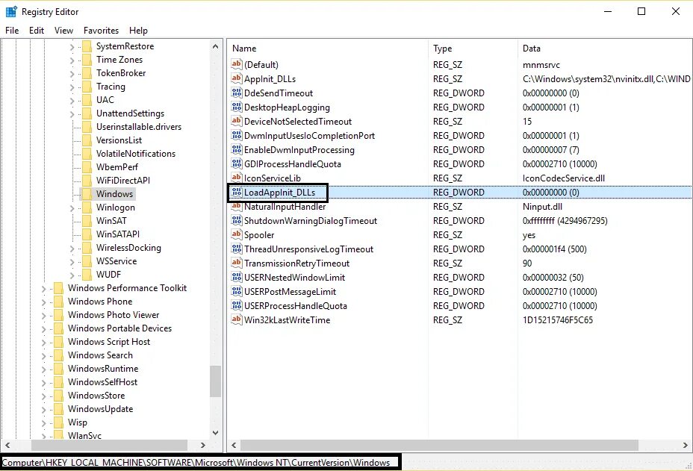The height and width of the screenshot is (471, 693).
Task: Click the NaturalInputHandler string icon
Action: tap(237, 206)
